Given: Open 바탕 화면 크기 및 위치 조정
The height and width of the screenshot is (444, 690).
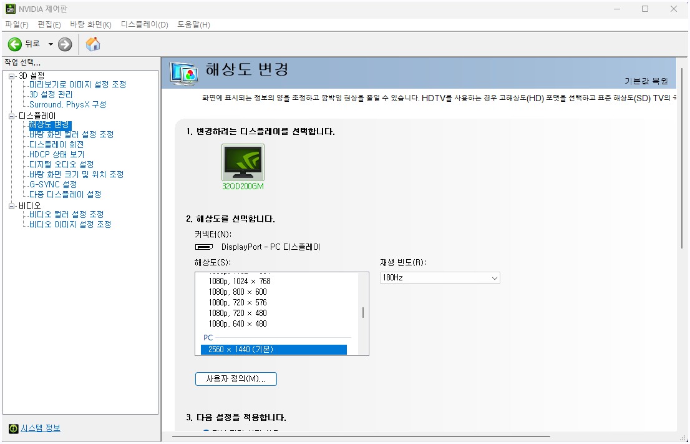Looking at the screenshot, I should (77, 174).
